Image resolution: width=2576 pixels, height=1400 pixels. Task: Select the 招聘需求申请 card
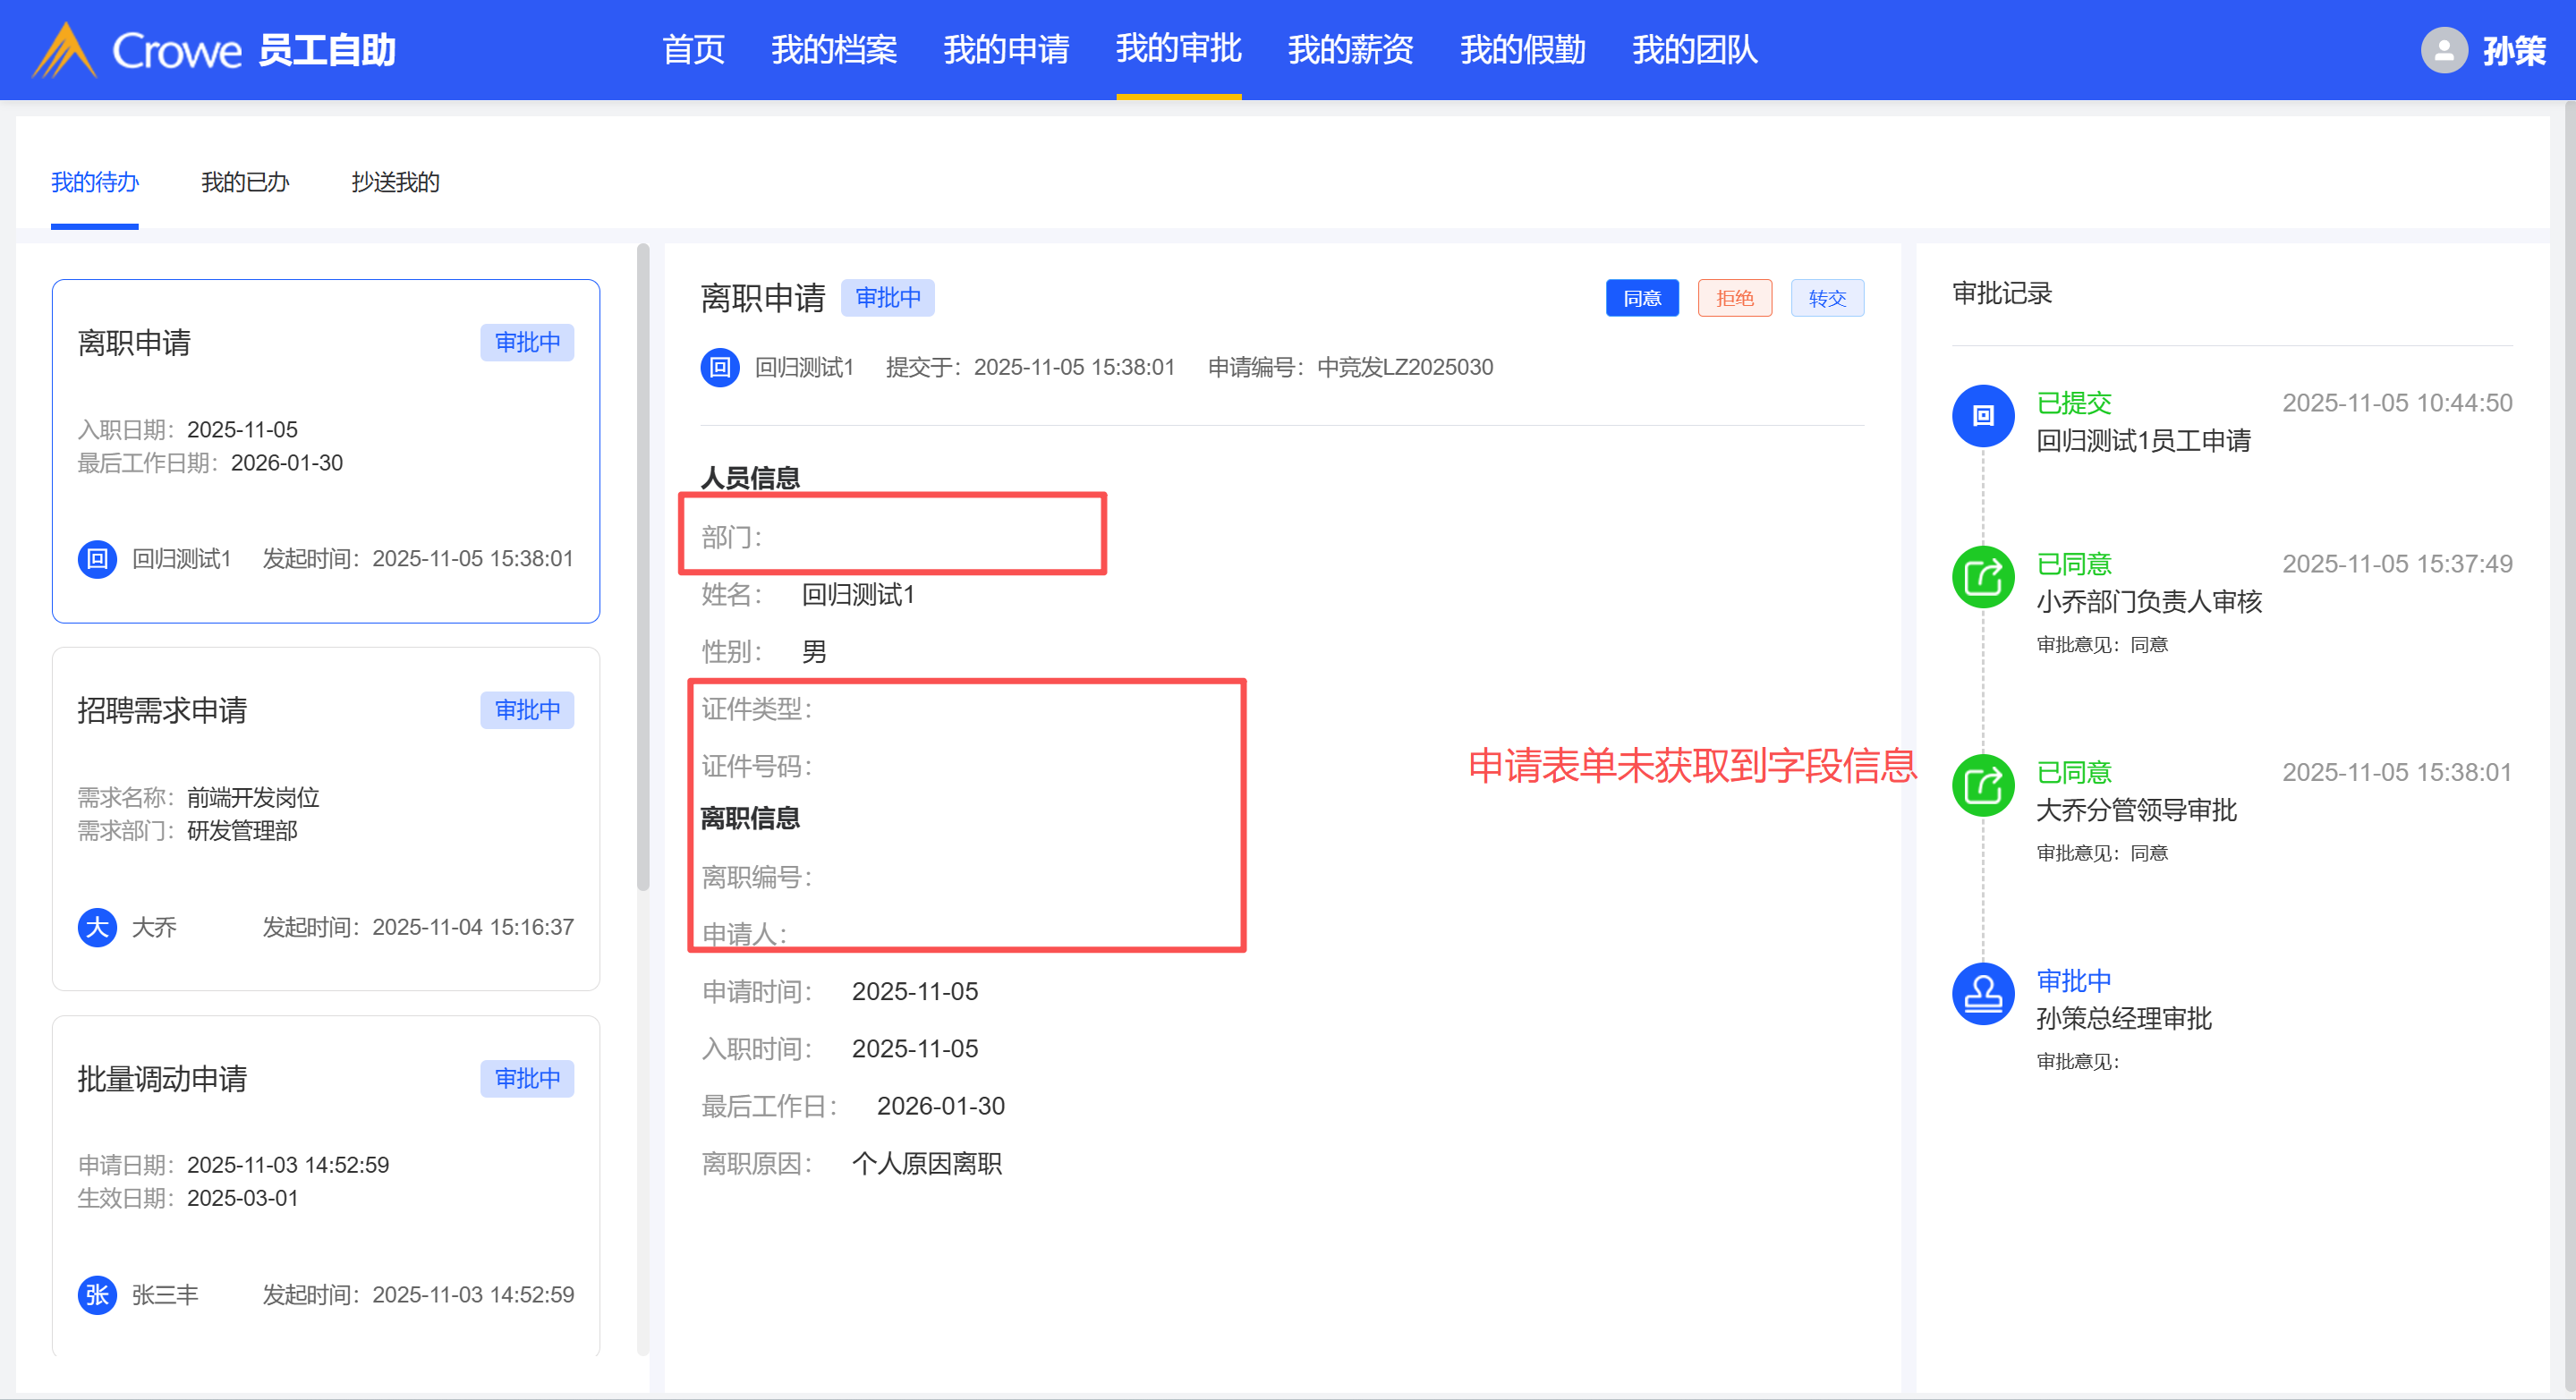point(326,818)
